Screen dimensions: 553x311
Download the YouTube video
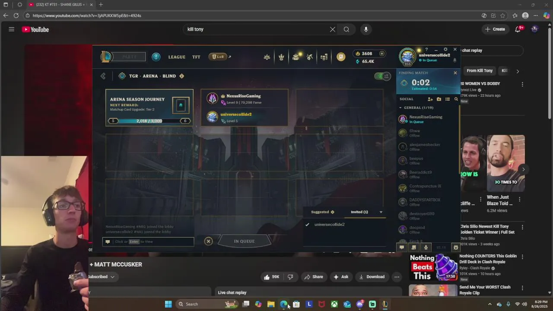[x=372, y=277]
